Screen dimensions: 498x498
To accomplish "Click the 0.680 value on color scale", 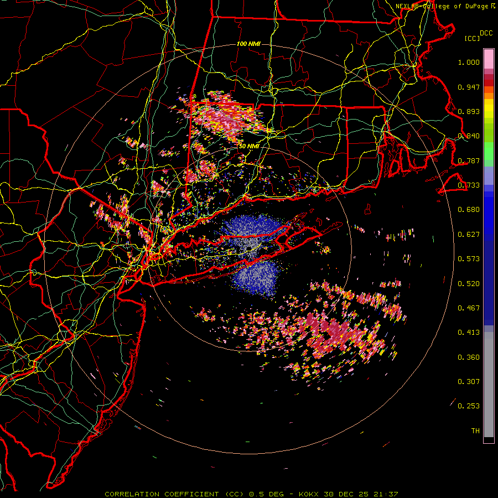I will coord(469,210).
